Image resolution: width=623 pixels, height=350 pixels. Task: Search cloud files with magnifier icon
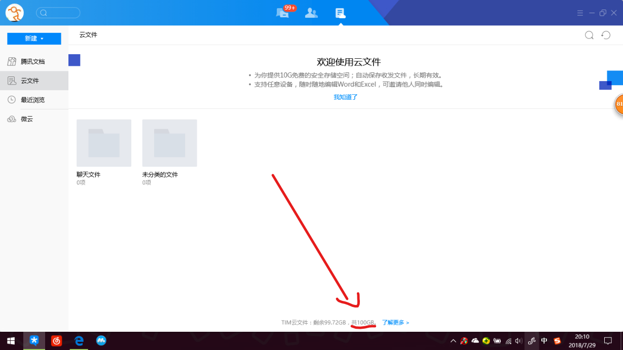(589, 35)
